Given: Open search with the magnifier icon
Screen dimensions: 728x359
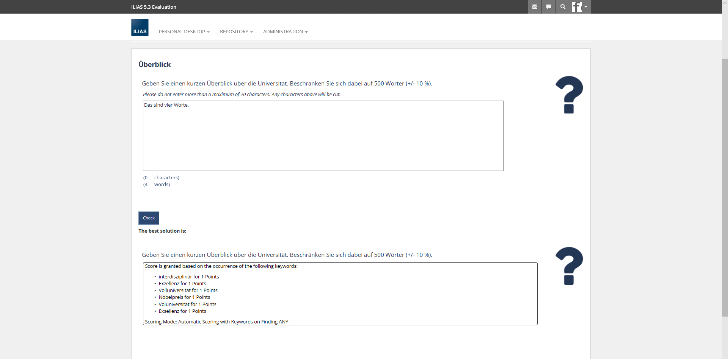Looking at the screenshot, I should tap(563, 7).
